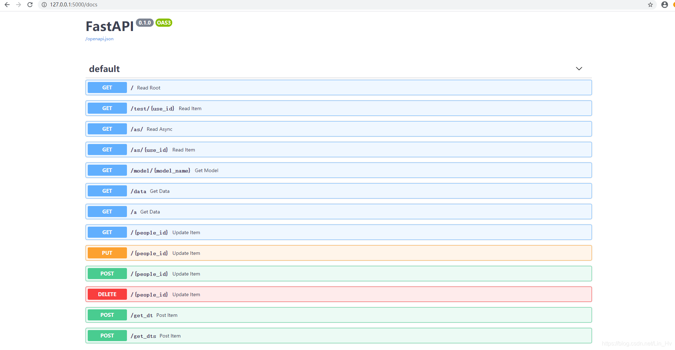
Task: Click the OAS3 badge
Action: tap(164, 23)
